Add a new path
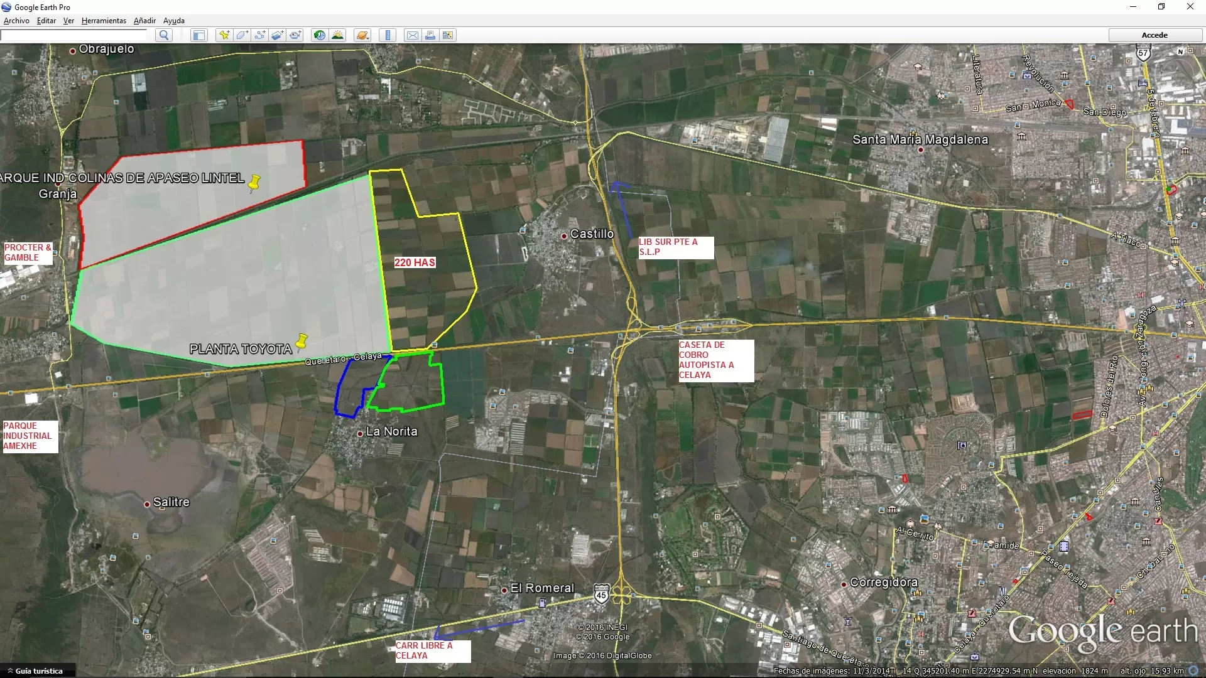 [x=259, y=35]
